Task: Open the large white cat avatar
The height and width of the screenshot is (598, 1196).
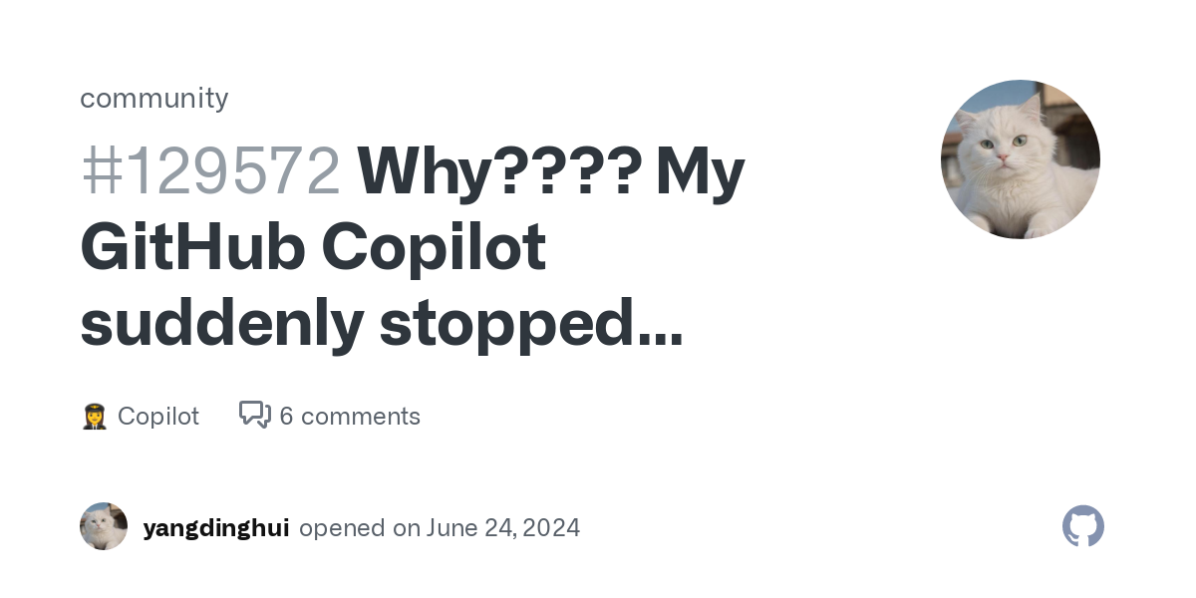Action: (x=1021, y=159)
